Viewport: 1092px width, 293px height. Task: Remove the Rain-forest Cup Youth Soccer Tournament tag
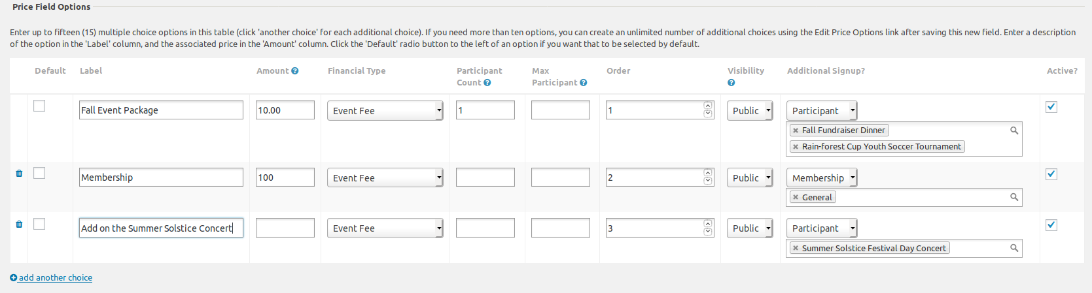click(796, 147)
